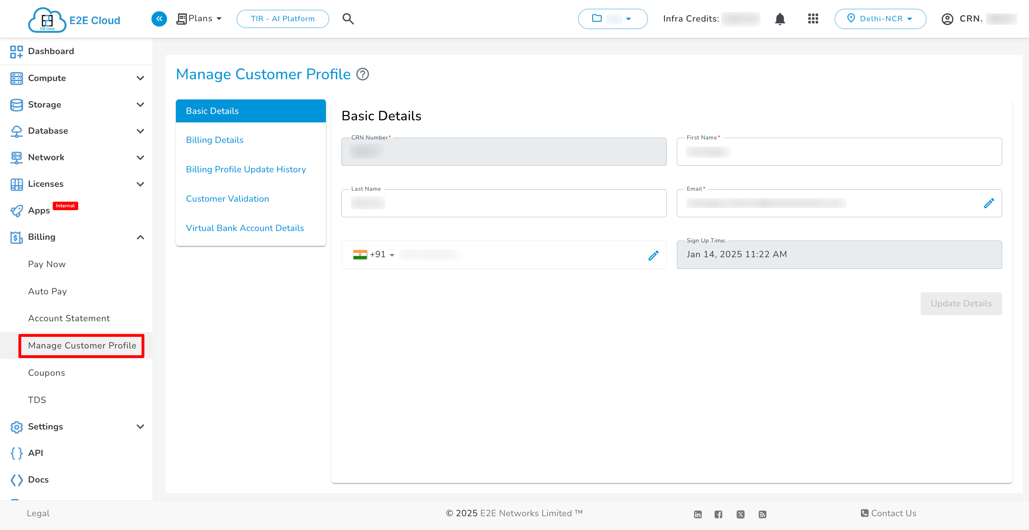Click the Compute server icon
Image resolution: width=1029 pixels, height=530 pixels.
click(x=16, y=78)
